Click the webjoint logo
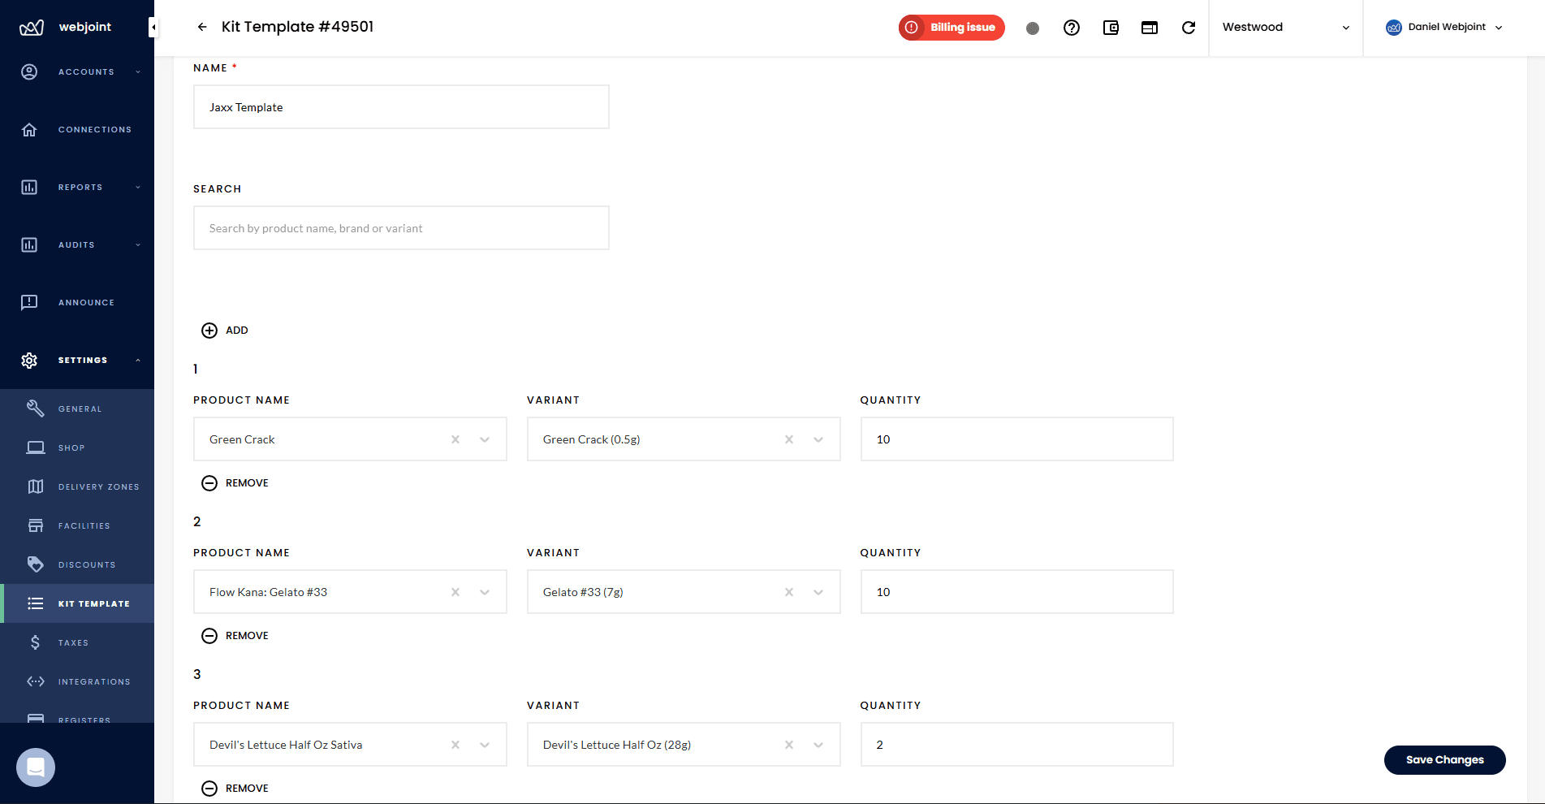Image resolution: width=1545 pixels, height=804 pixels. [65, 26]
